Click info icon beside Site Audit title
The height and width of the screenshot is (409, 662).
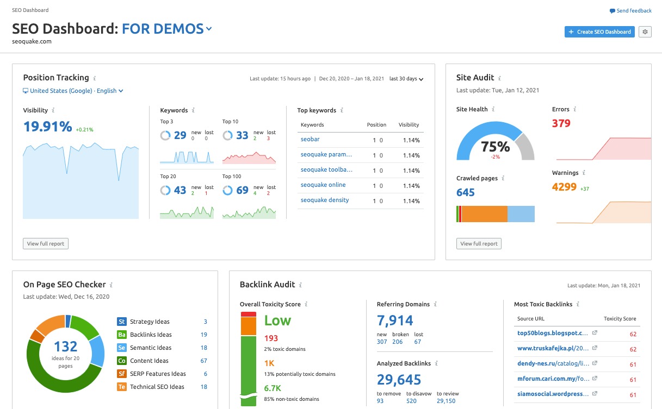tap(499, 78)
